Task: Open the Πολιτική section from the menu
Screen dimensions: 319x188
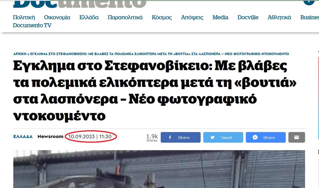Action: pos(24,17)
